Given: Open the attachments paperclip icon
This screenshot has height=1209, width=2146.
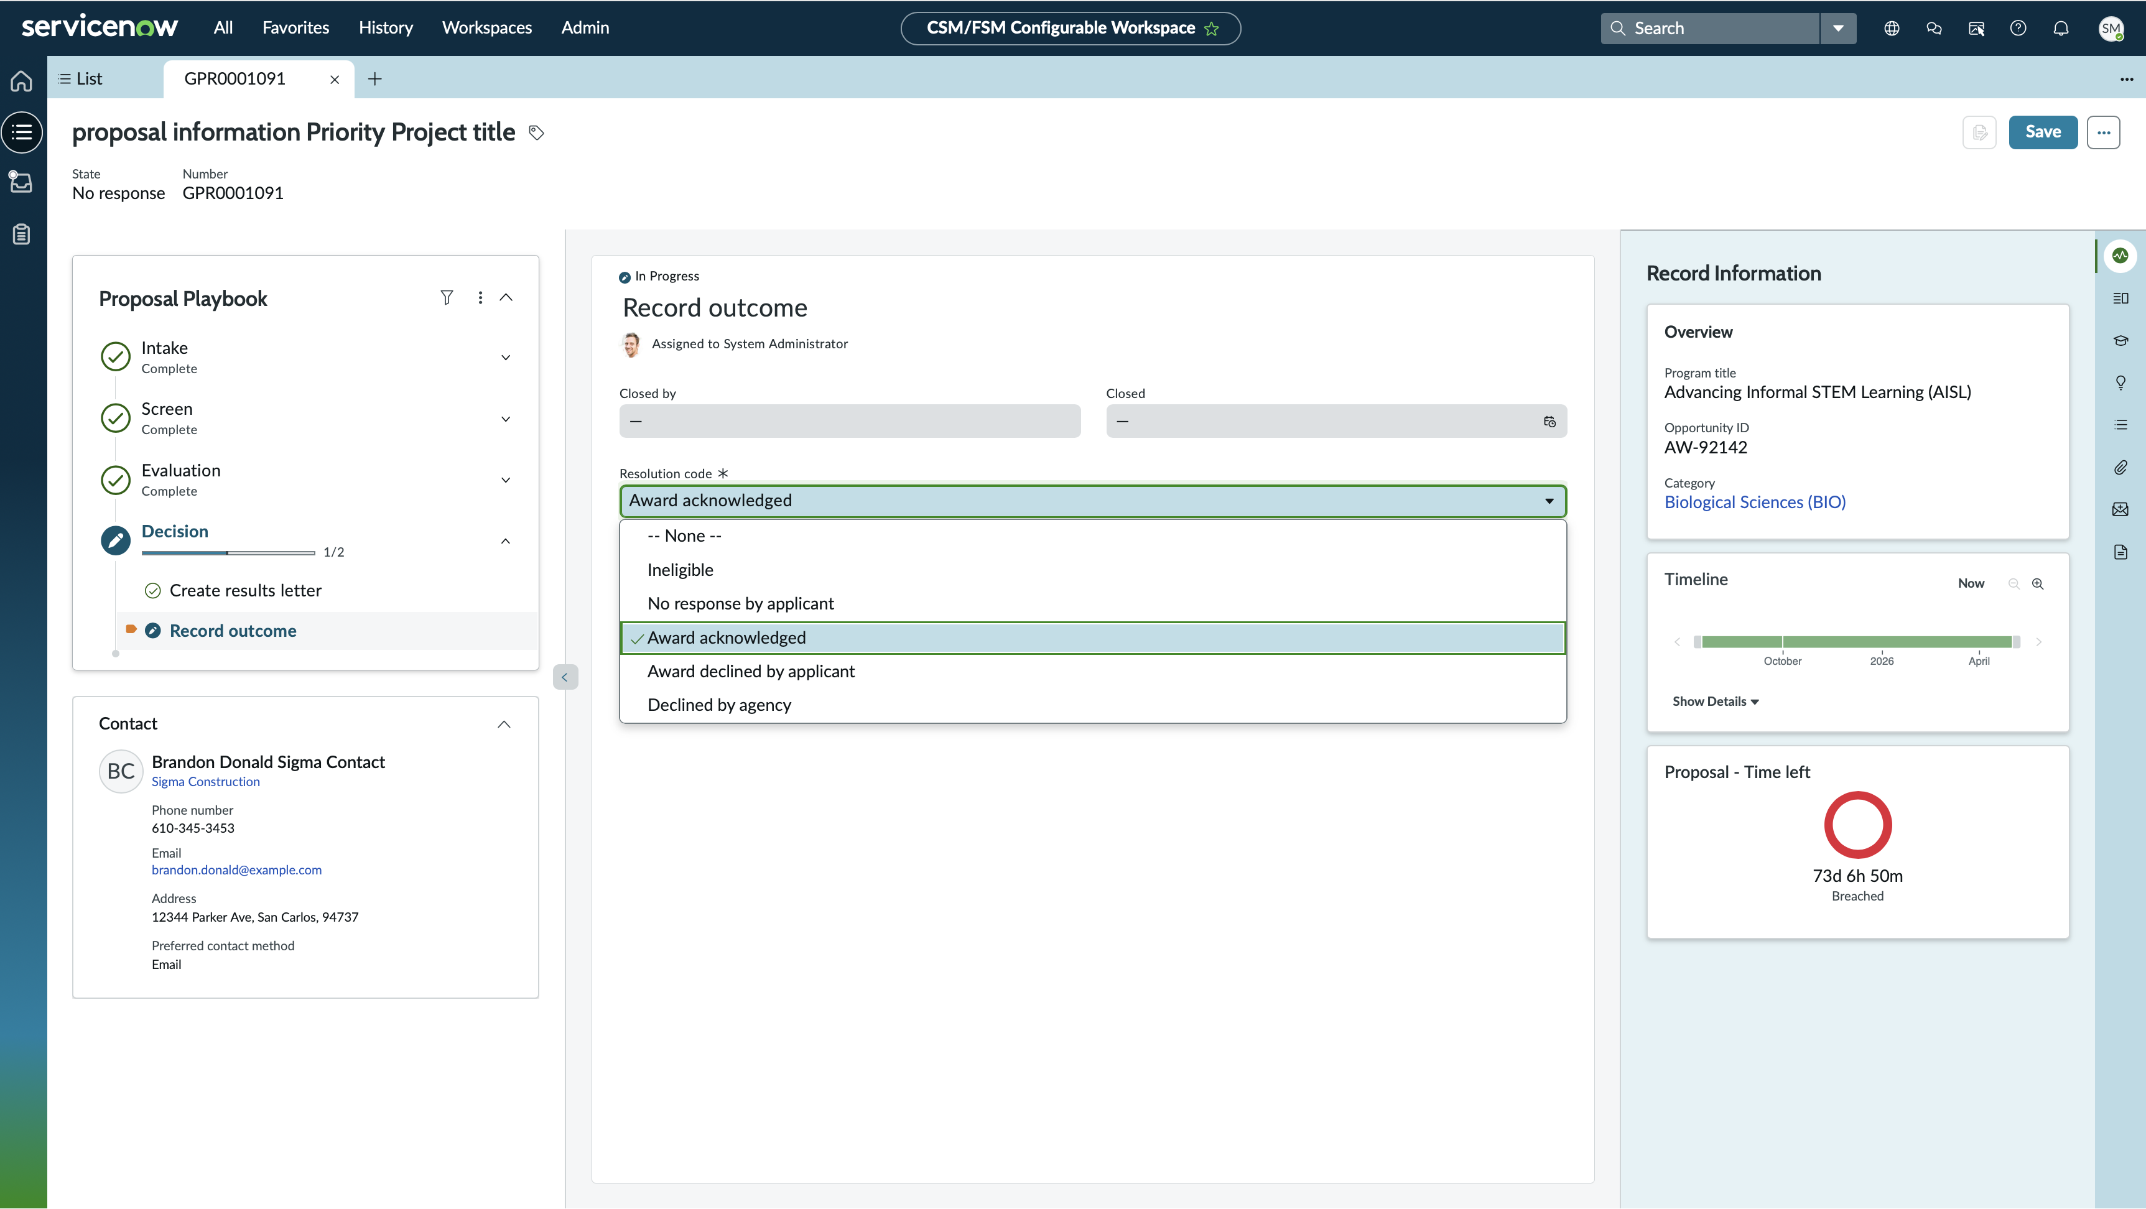Looking at the screenshot, I should click(2120, 467).
